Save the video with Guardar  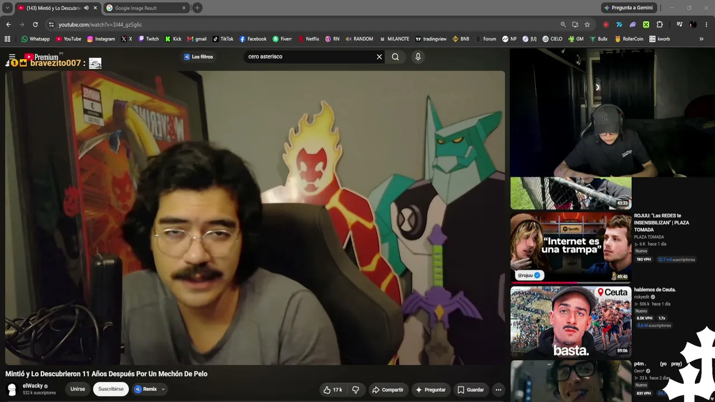(x=470, y=390)
